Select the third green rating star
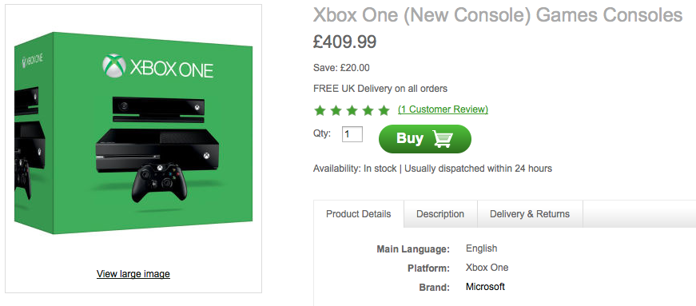Viewport: 696px width, 306px height. coord(352,110)
